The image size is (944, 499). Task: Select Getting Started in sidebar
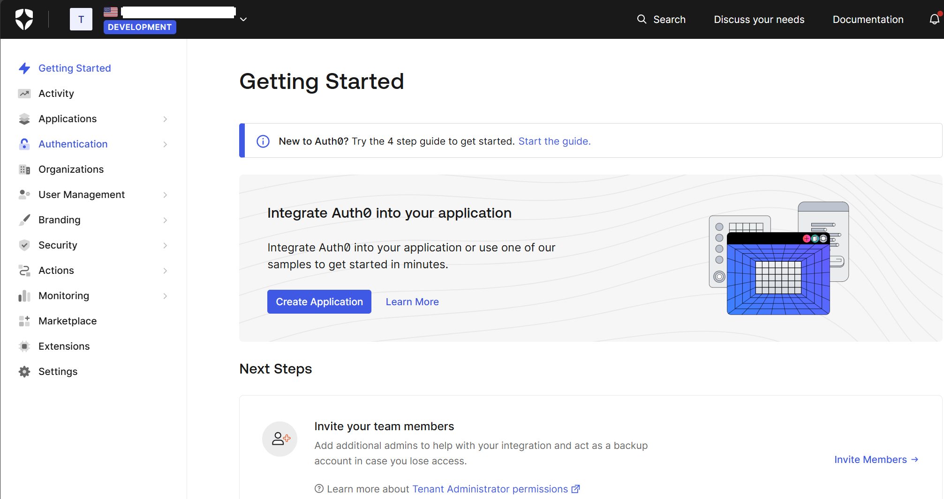(x=75, y=68)
